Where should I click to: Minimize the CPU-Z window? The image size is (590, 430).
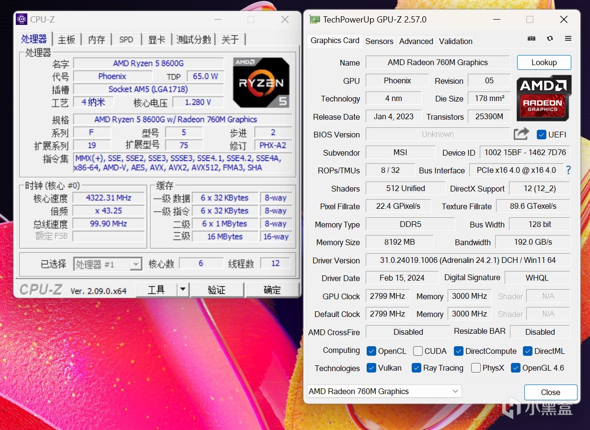217,19
